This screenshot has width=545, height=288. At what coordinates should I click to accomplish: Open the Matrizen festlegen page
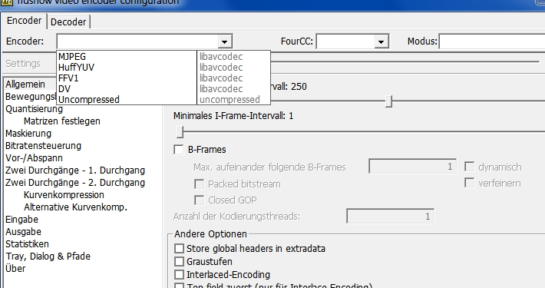point(62,121)
